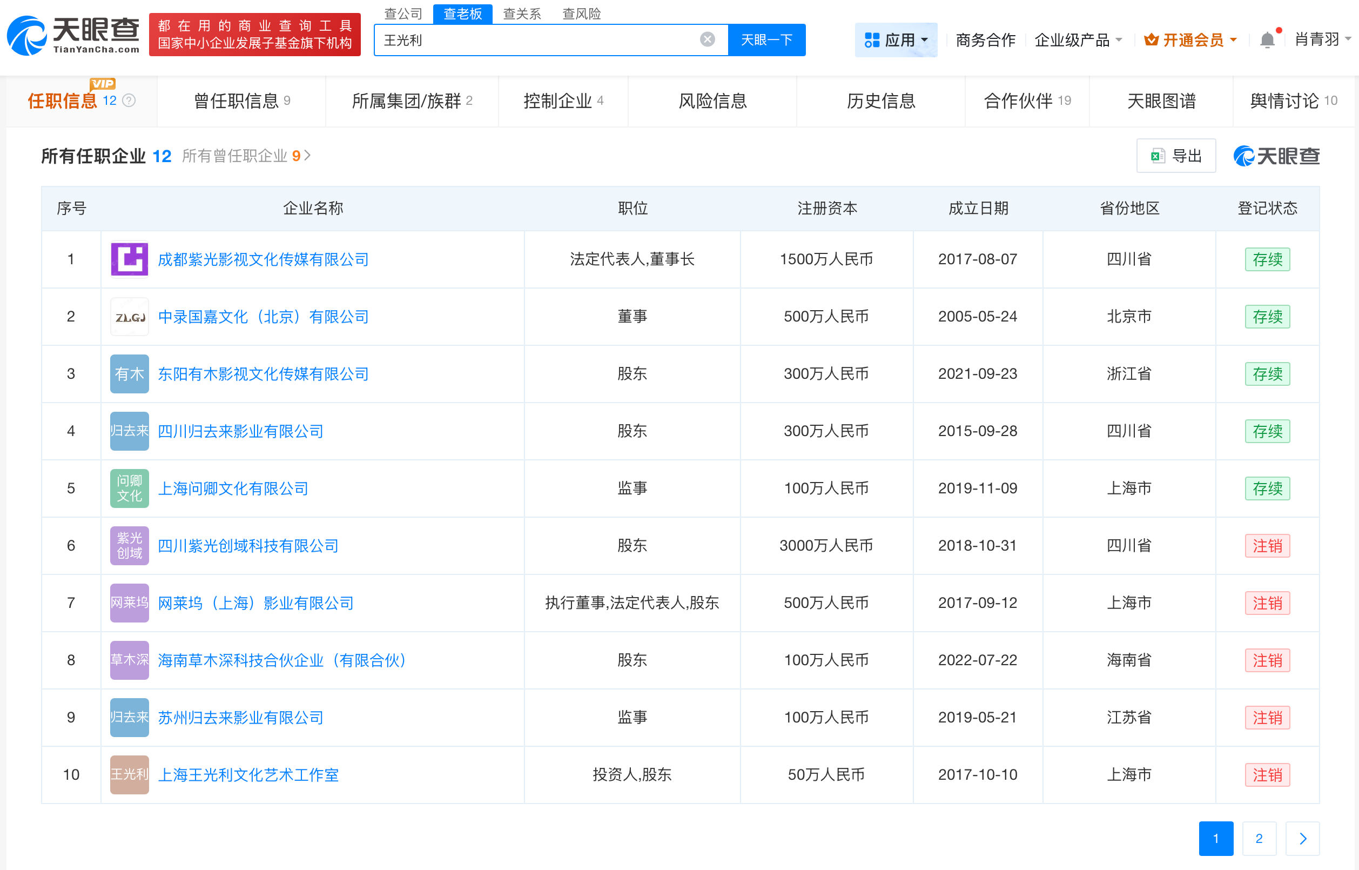1359x870 pixels.
Task: Expand the 企业级产品 dropdown
Action: pos(1078,39)
